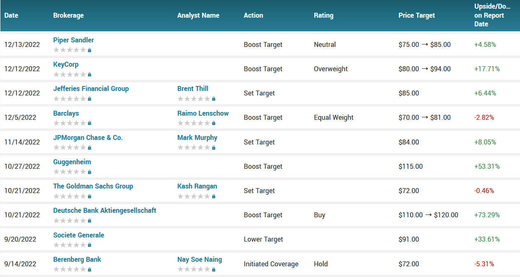The image size is (520, 277).
Task: Open Piper Sandler brokerage link
Action: point(73,40)
